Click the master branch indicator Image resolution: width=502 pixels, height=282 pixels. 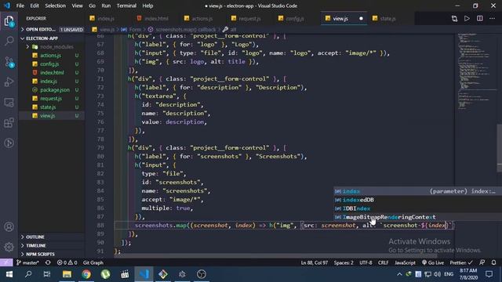click(27, 262)
